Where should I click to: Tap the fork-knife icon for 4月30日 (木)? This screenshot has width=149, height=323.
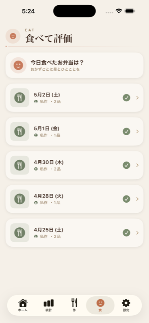[x=19, y=165]
